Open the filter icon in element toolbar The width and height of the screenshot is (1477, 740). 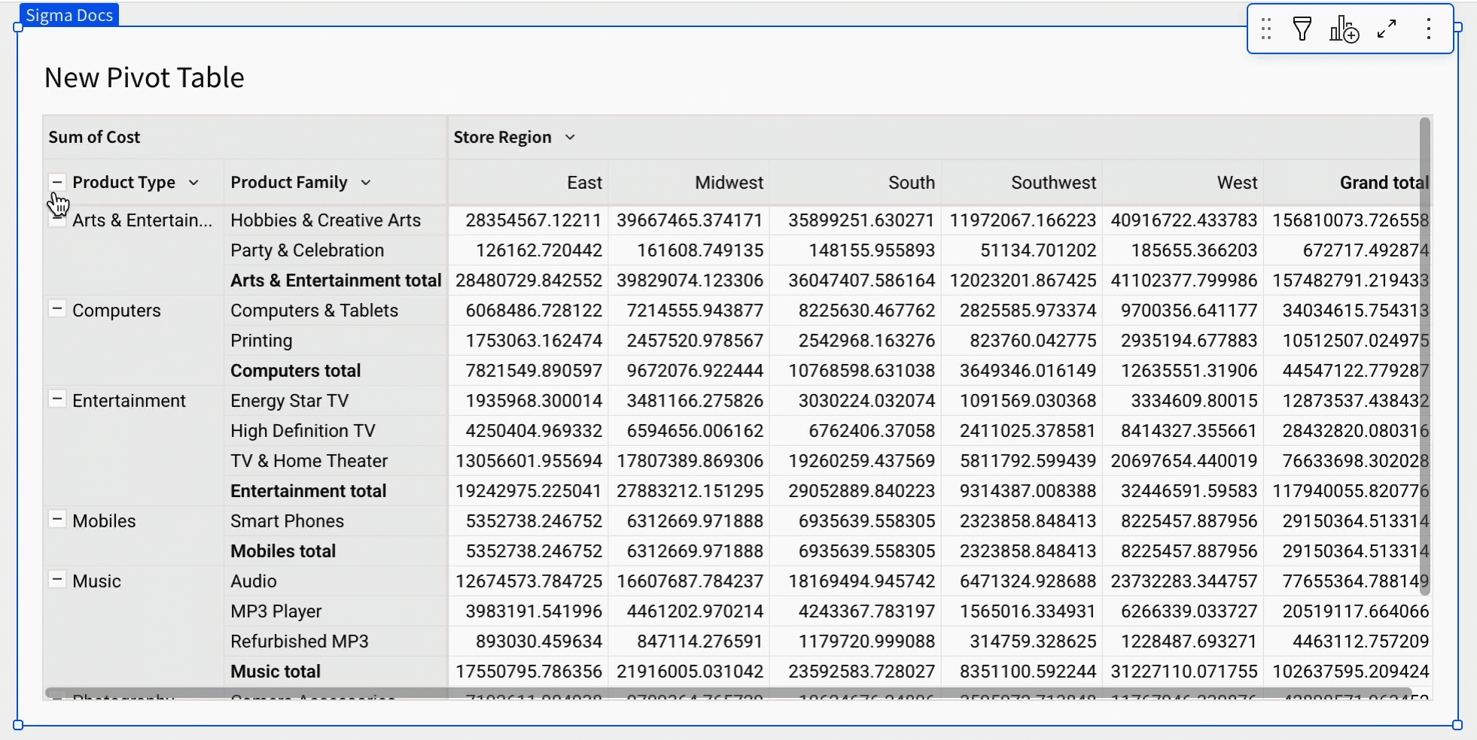(1302, 29)
